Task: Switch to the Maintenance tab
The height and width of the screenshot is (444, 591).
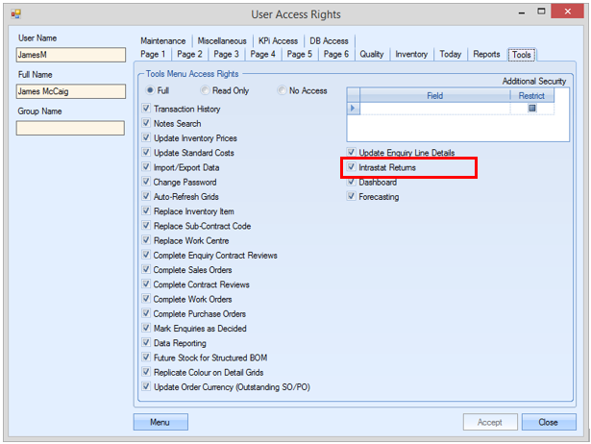Action: point(163,41)
